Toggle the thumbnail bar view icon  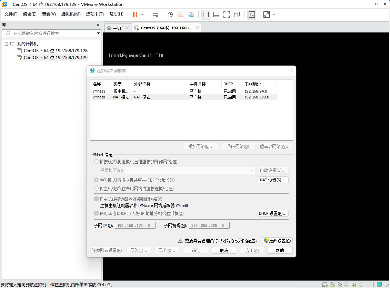[216, 15]
